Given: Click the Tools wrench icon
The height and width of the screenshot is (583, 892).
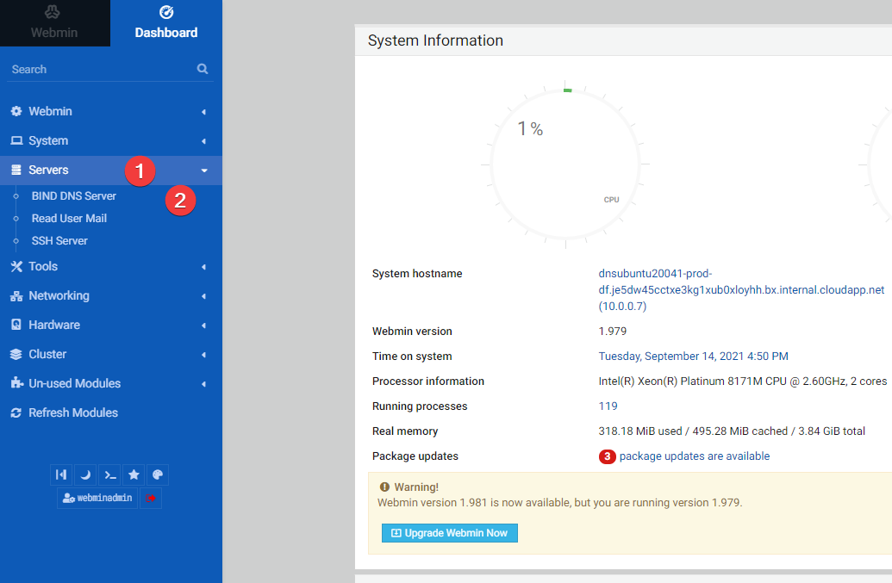Looking at the screenshot, I should (16, 266).
